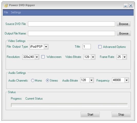Open the File Output Type dropdown
Screen dimensions: 137x123
[46, 47]
